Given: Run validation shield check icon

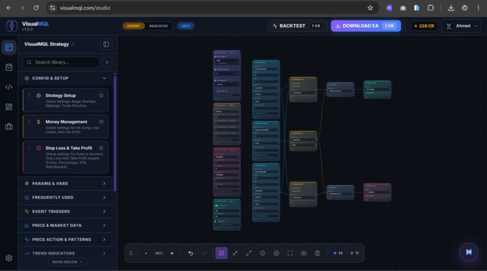Looking at the screenshot, I should click(x=262, y=253).
